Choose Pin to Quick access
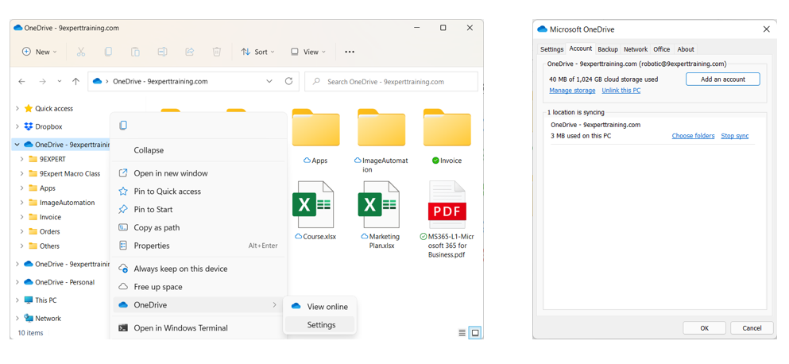Image resolution: width=789 pixels, height=364 pixels. 199,192
